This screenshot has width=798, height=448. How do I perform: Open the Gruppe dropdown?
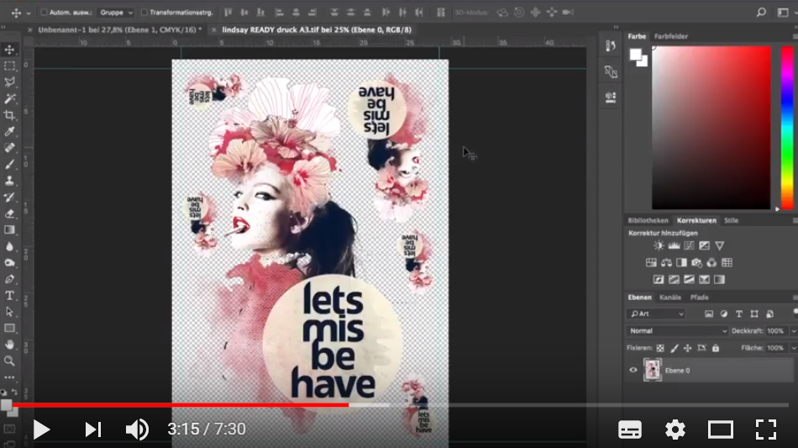click(x=116, y=13)
